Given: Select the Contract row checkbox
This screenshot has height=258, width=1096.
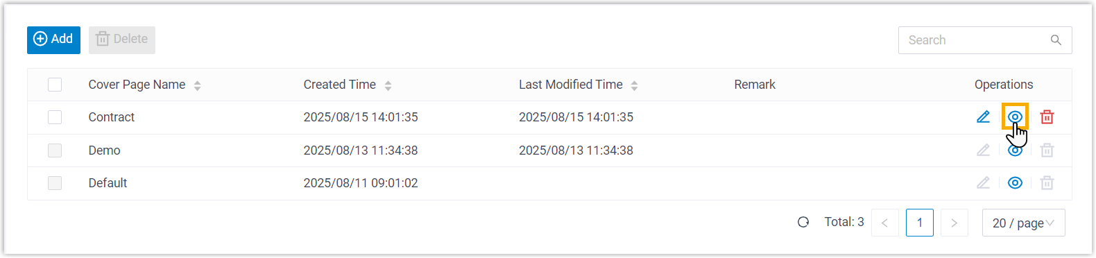Looking at the screenshot, I should pos(55,117).
